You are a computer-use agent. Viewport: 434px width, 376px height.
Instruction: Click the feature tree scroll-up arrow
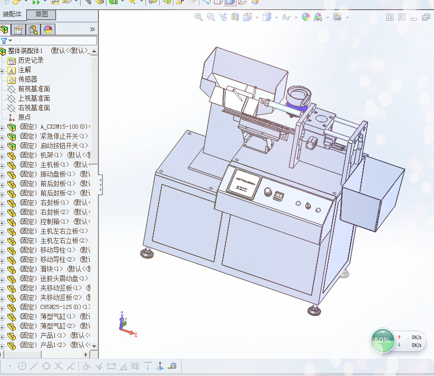click(94, 51)
